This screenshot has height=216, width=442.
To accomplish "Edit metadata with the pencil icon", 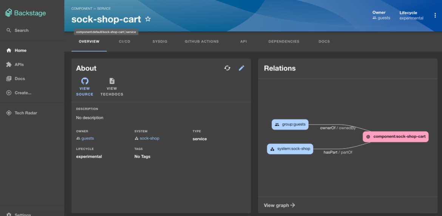I will tap(241, 68).
